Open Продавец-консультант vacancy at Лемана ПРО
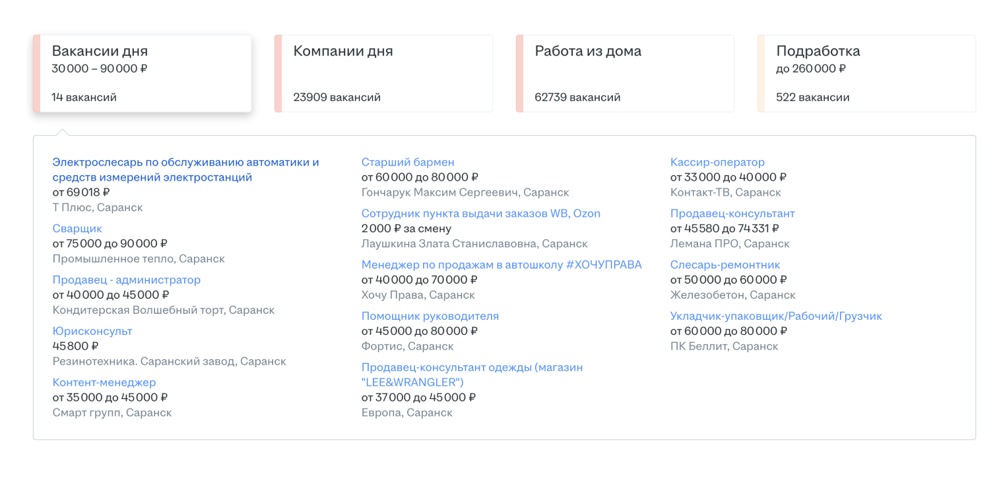The height and width of the screenshot is (480, 1003). pyautogui.click(x=732, y=214)
